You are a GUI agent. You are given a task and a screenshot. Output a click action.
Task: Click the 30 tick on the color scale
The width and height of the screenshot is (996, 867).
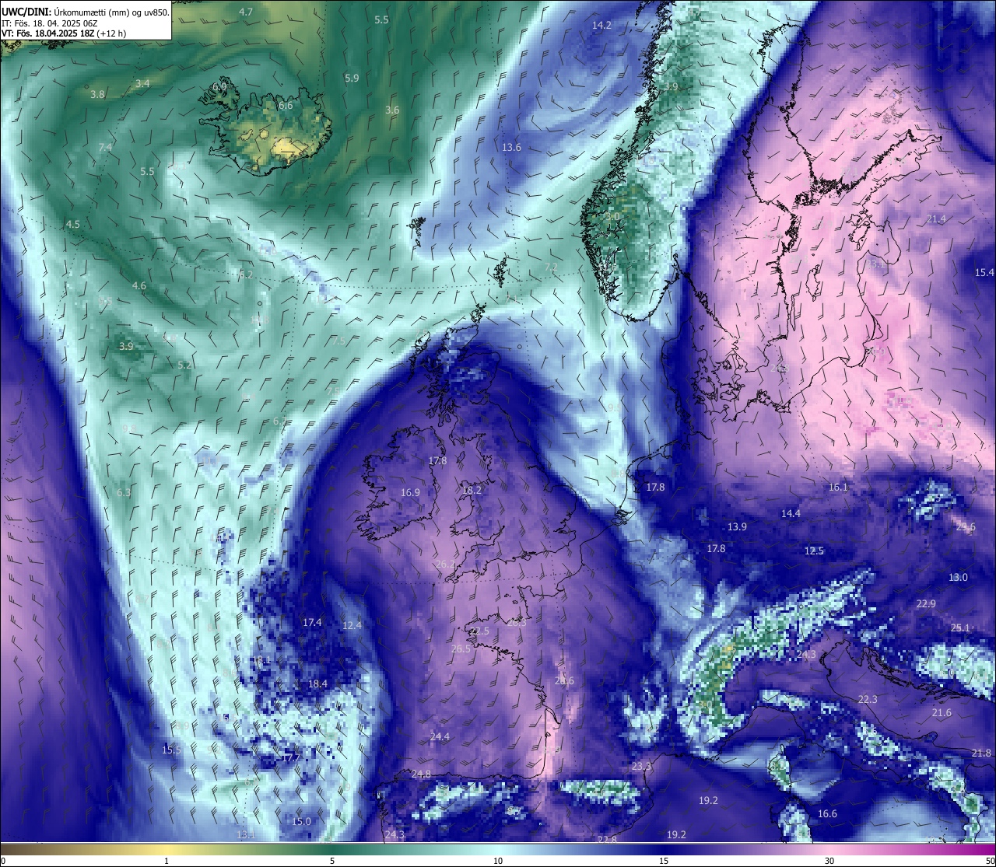coord(829,860)
